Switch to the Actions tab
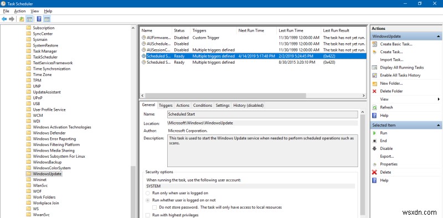Image resolution: width=443 pixels, height=218 pixels. point(183,105)
